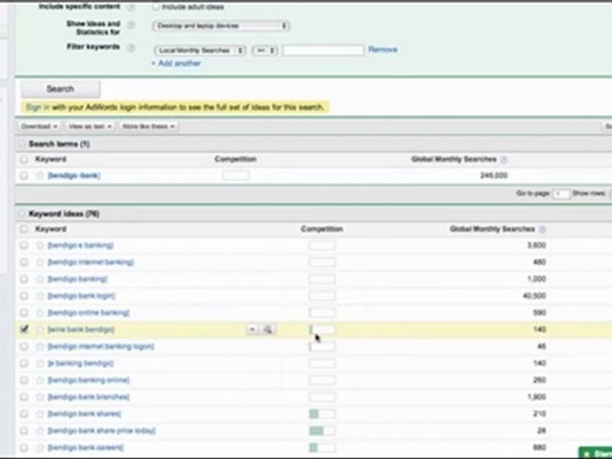Uncheck the wine bank bendigo checkbox
The image size is (612, 459).
24,330
